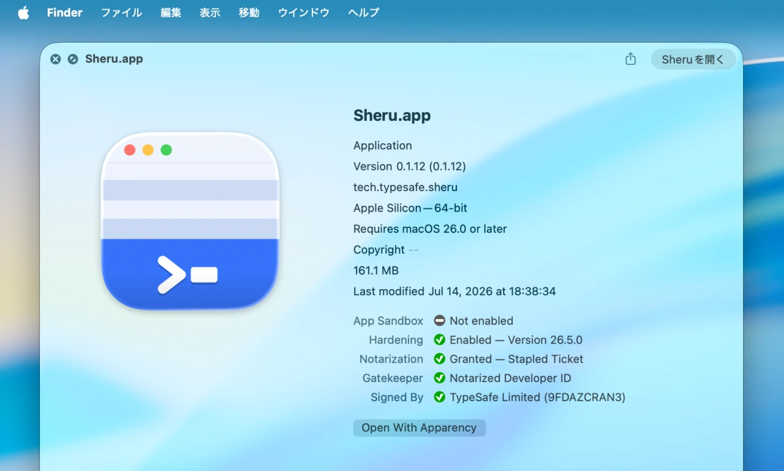Click the Copyright line
The image size is (784, 471).
point(386,249)
